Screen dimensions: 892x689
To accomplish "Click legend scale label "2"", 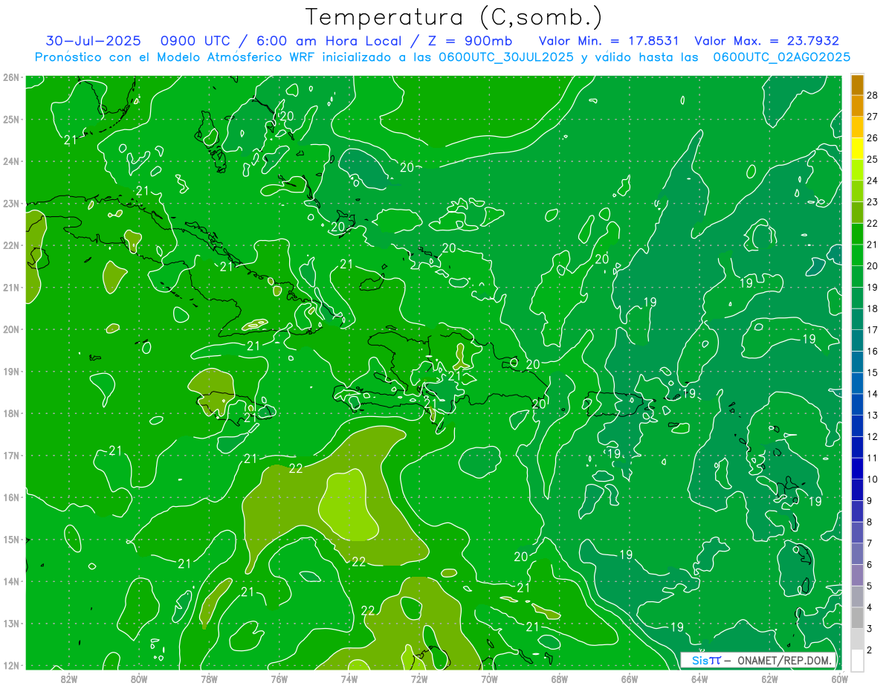I will point(870,650).
